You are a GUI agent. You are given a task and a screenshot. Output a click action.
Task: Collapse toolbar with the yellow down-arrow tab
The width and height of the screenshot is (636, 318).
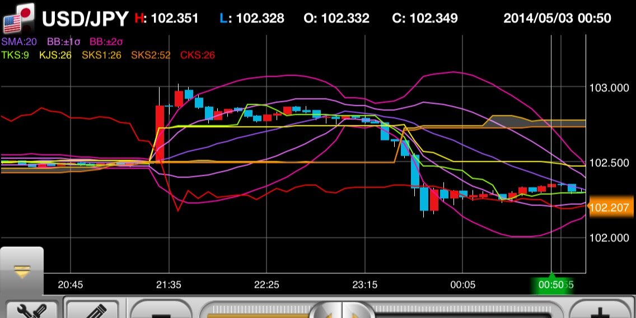point(21,271)
